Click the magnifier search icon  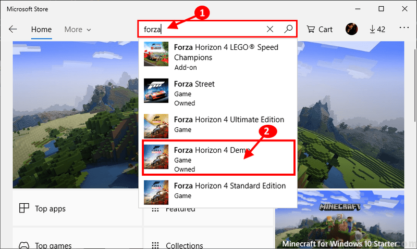(x=288, y=29)
